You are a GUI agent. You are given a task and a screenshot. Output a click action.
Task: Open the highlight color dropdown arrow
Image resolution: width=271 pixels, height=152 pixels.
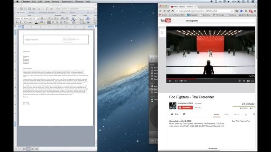44,22
